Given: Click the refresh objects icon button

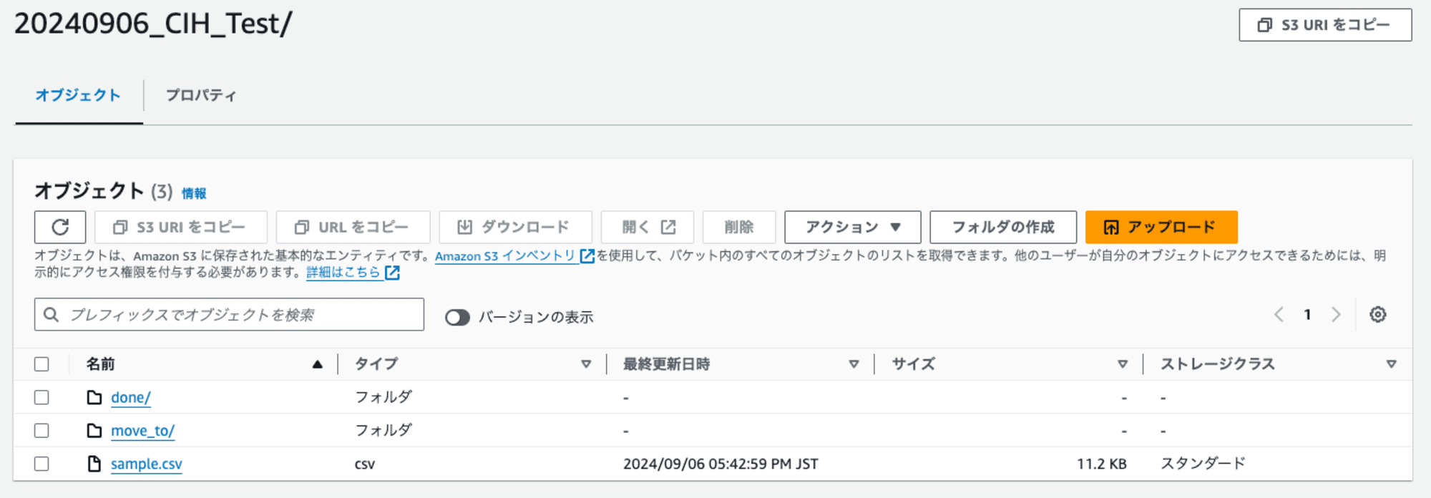Looking at the screenshot, I should [x=60, y=228].
